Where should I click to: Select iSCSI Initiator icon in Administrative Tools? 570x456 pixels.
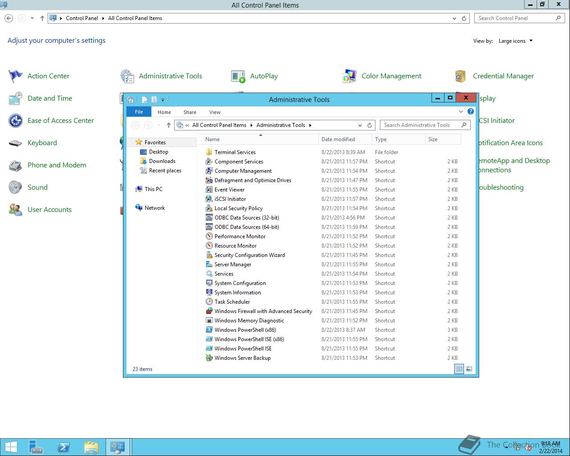[x=209, y=199]
